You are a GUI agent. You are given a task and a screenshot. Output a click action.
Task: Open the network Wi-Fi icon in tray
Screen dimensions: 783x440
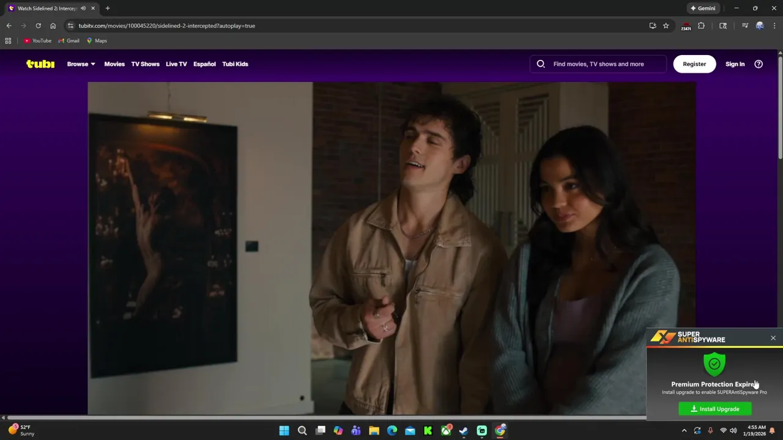pyautogui.click(x=723, y=431)
